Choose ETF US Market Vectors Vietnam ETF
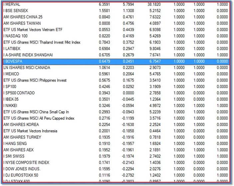This screenshot has height=186, width=234. pyautogui.click(x=116, y=30)
